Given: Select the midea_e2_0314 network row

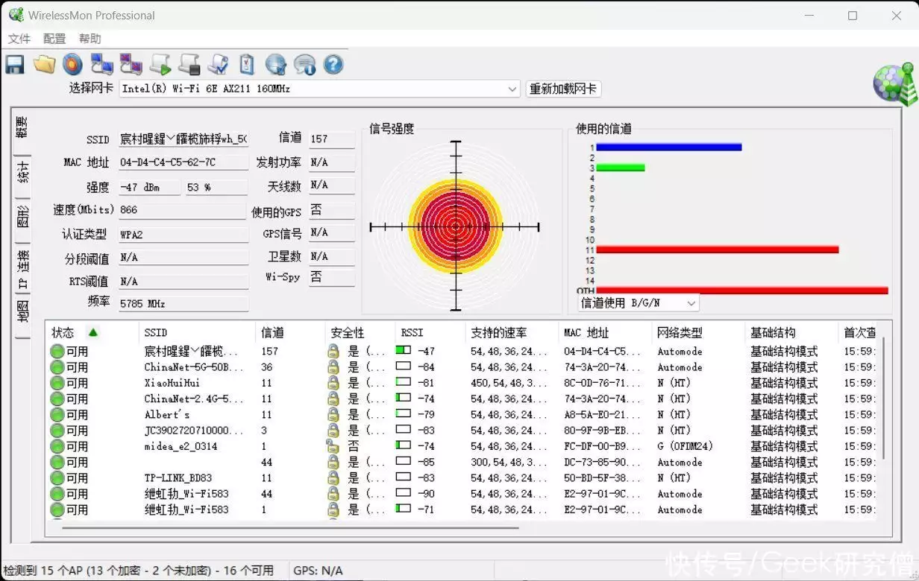Looking at the screenshot, I should click(462, 447).
